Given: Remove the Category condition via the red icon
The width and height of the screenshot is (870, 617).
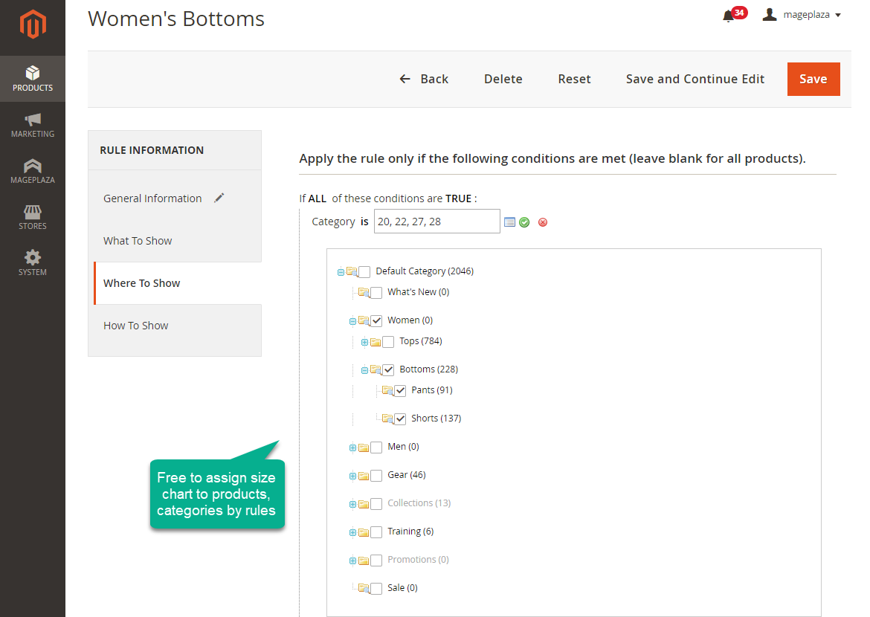Looking at the screenshot, I should tap(542, 222).
